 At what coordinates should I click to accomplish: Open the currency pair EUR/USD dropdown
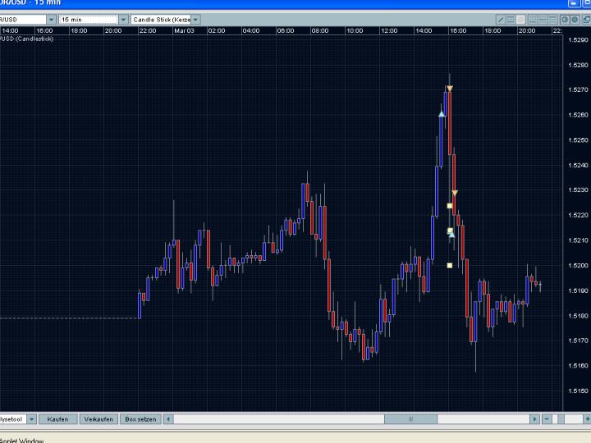coord(51,19)
